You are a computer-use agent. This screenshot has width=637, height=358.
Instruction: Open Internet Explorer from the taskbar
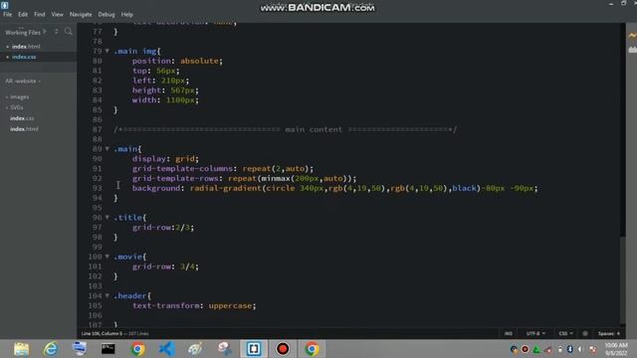(51, 349)
